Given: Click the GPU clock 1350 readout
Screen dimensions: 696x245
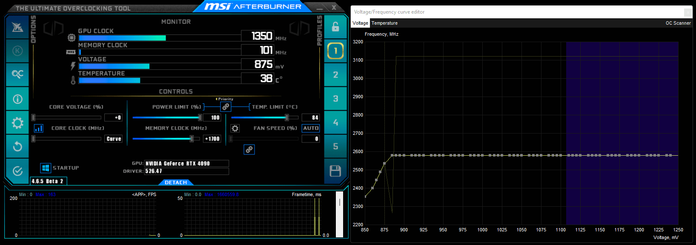Looking at the screenshot, I should tap(258, 36).
